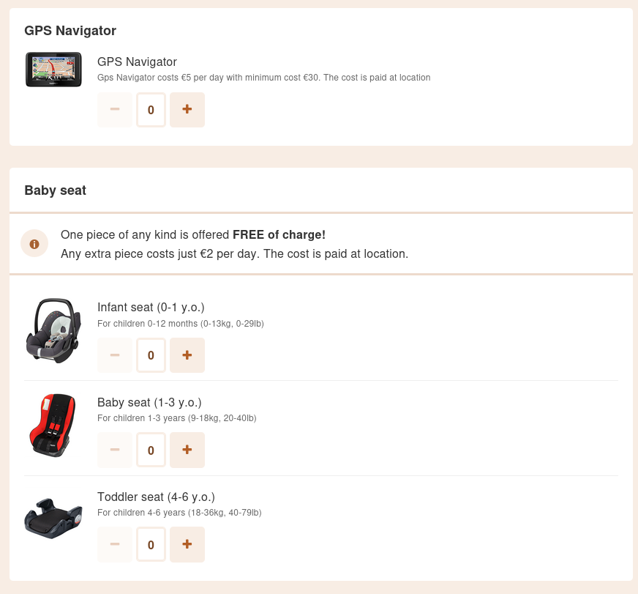Remove one Infant seat with minus
Screen dimensions: 638x594
click(x=115, y=354)
